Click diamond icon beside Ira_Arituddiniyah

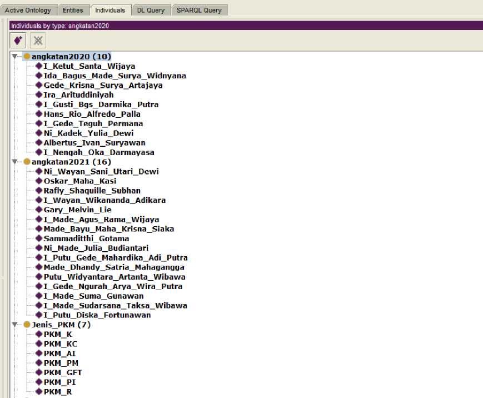tap(39, 95)
